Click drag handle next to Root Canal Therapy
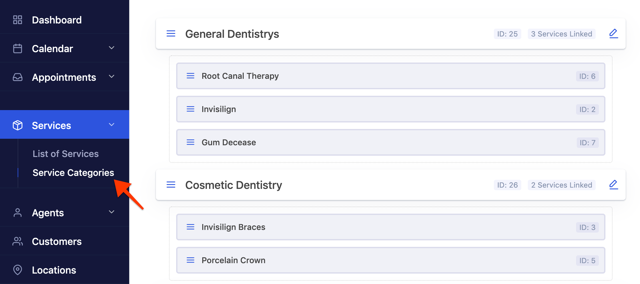The height and width of the screenshot is (284, 640). coord(190,76)
